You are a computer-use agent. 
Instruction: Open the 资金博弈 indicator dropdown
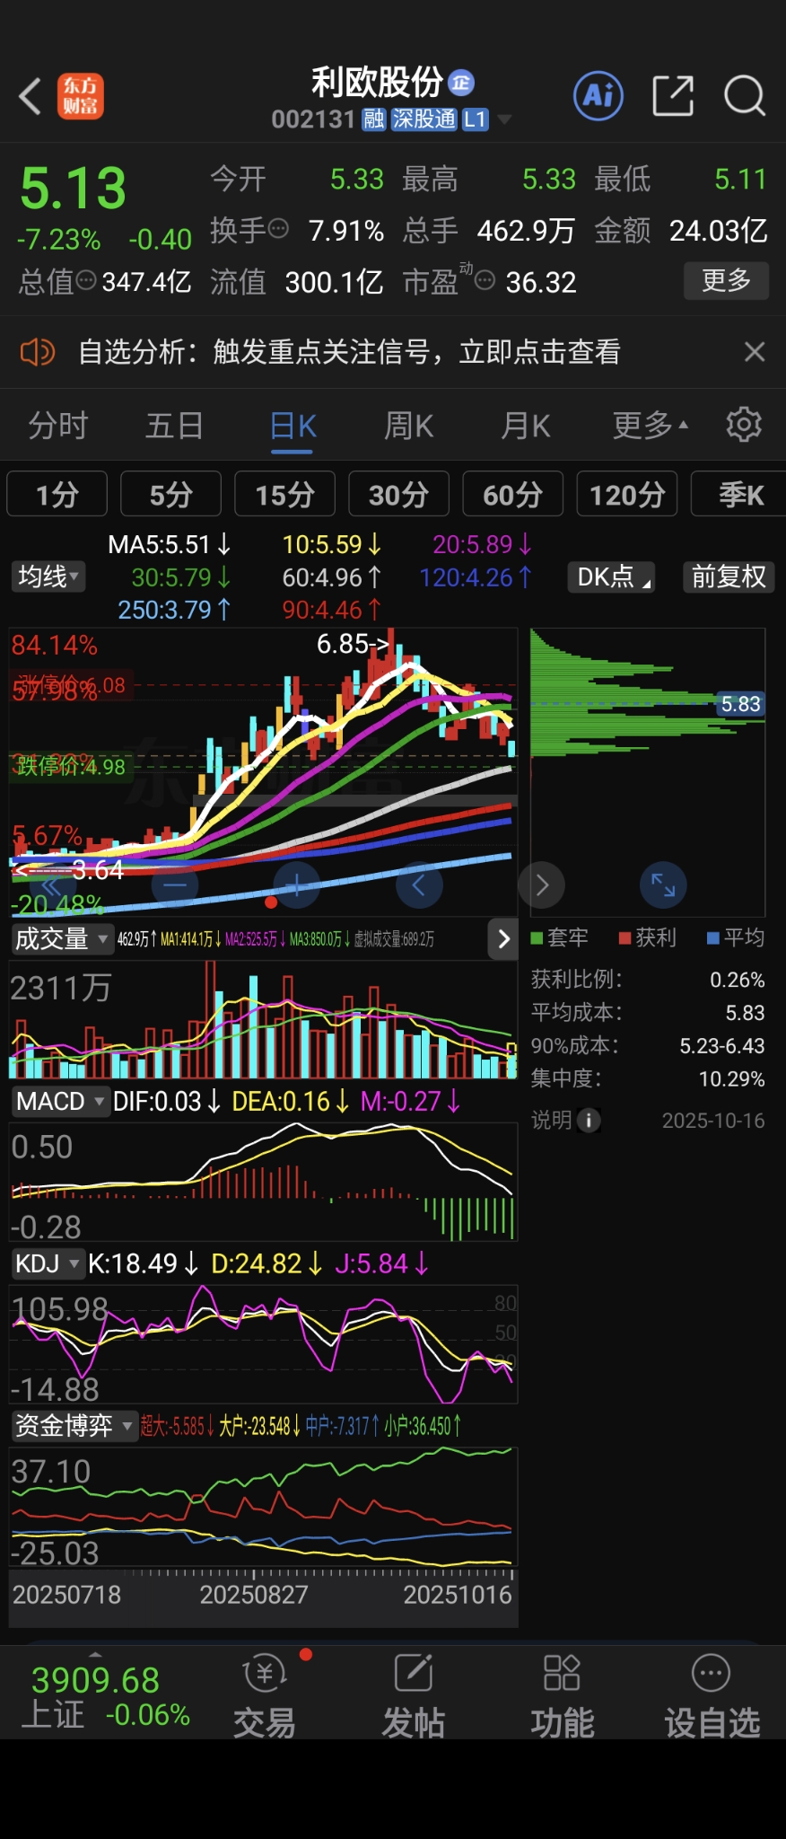pyautogui.click(x=74, y=1425)
